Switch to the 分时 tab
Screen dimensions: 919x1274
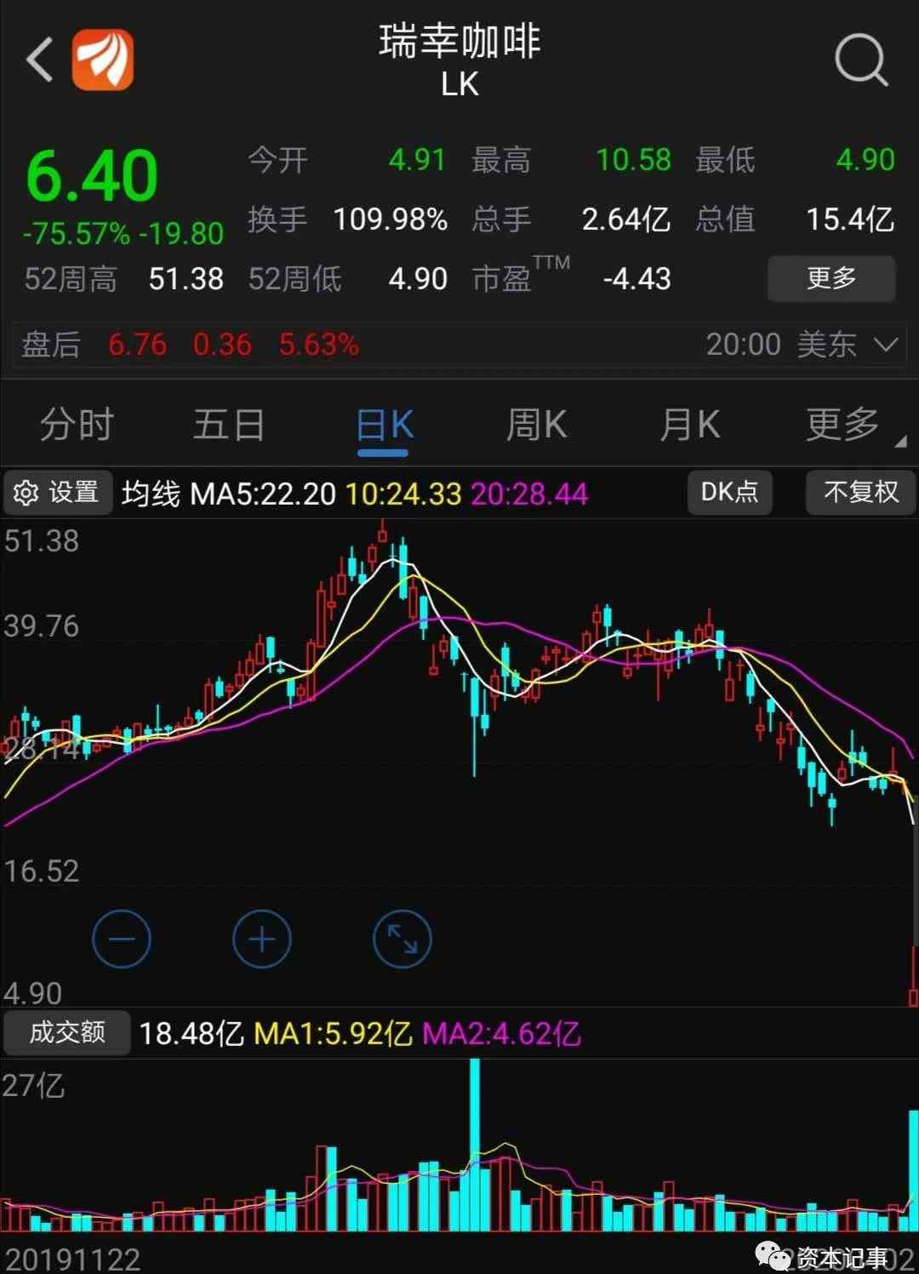click(77, 424)
